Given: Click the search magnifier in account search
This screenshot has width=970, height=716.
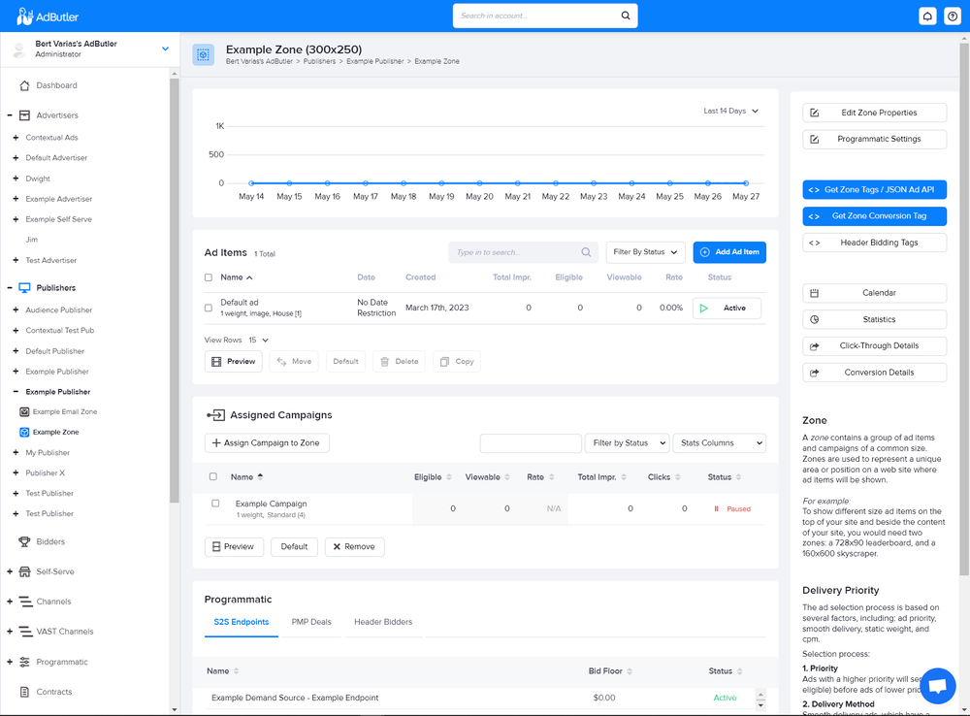Looking at the screenshot, I should click(x=626, y=16).
